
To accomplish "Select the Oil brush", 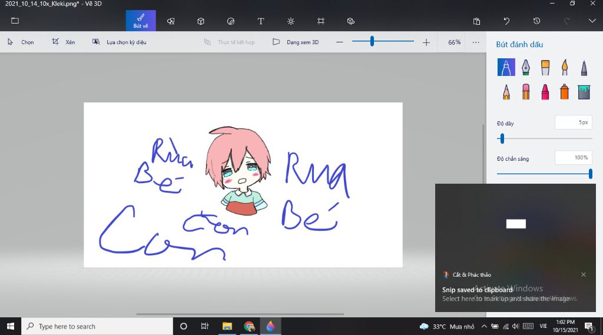I will coord(545,67).
